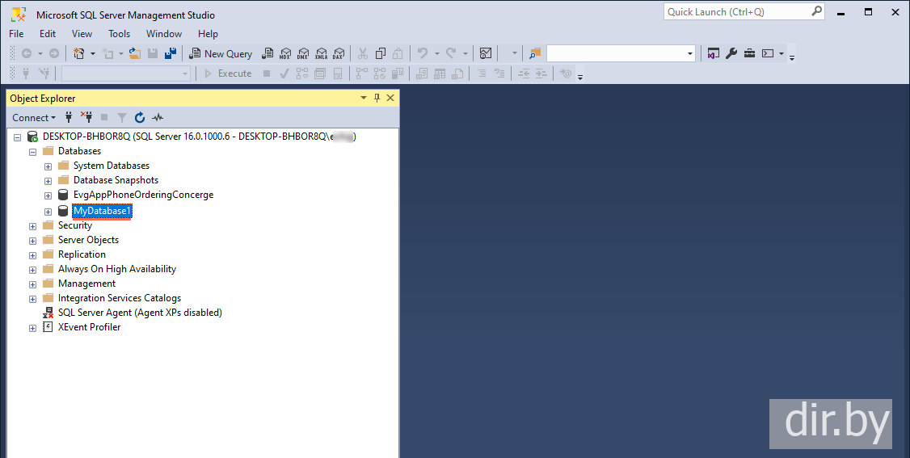
Task: Open the available databases combo box
Action: pos(126,74)
